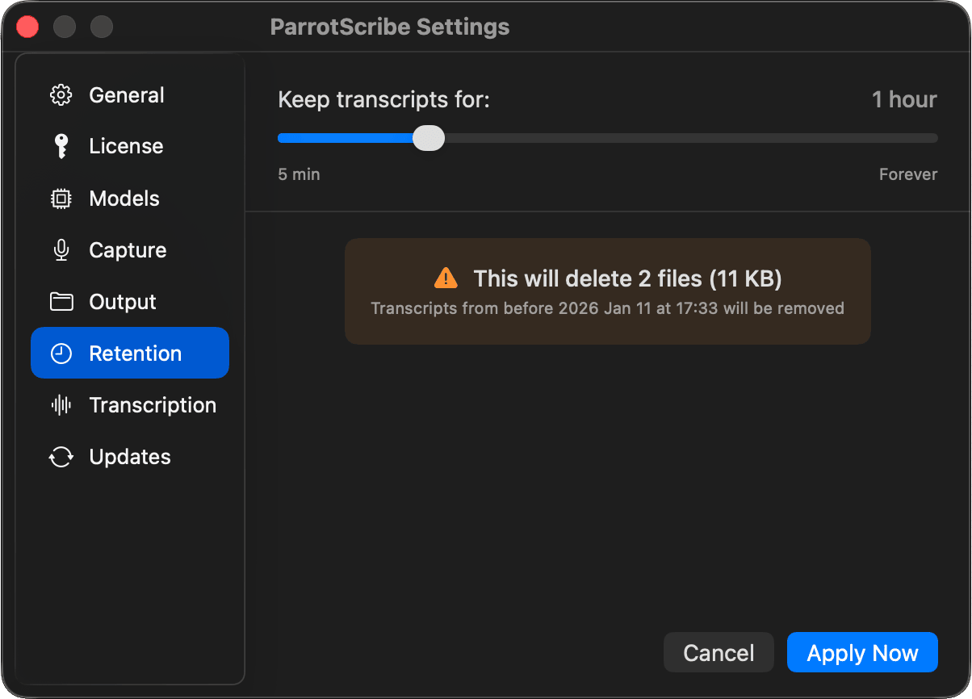
Task: Click the delete 2 files warning banner
Action: tap(607, 292)
